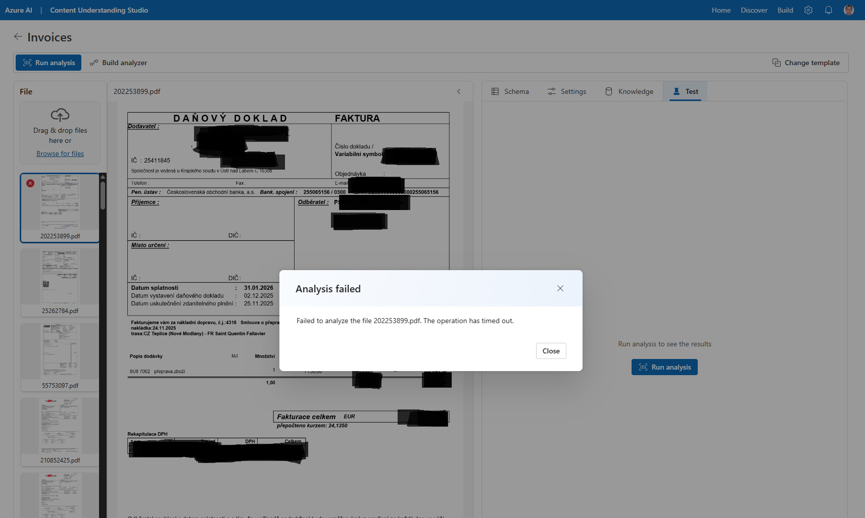Click Build analyzer in the toolbar
865x518 pixels.
point(118,63)
